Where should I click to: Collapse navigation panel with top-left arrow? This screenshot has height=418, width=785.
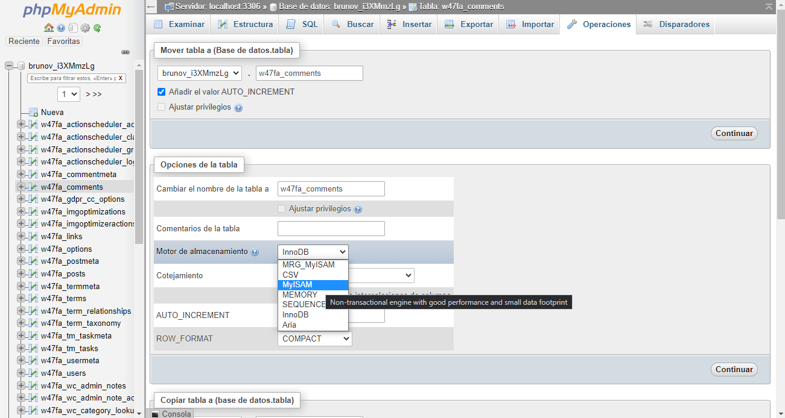point(151,7)
